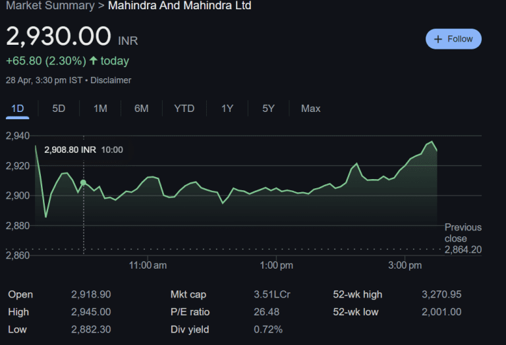
Task: Click the 2,940 y-axis label
Action: (18, 136)
